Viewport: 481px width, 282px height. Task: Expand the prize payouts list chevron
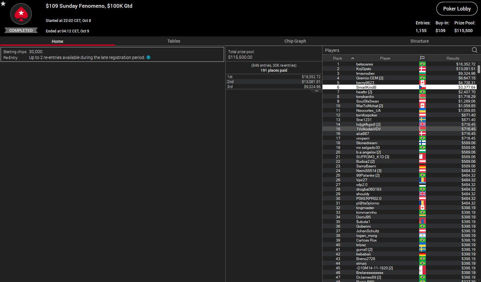316,91
